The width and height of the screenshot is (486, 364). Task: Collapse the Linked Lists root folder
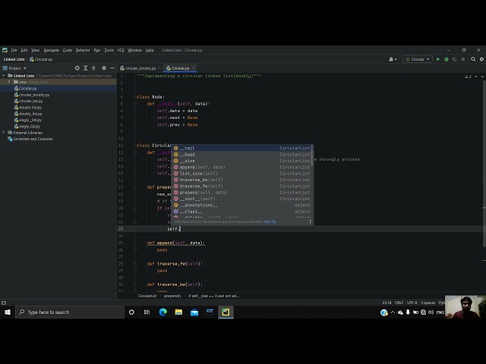coord(4,76)
